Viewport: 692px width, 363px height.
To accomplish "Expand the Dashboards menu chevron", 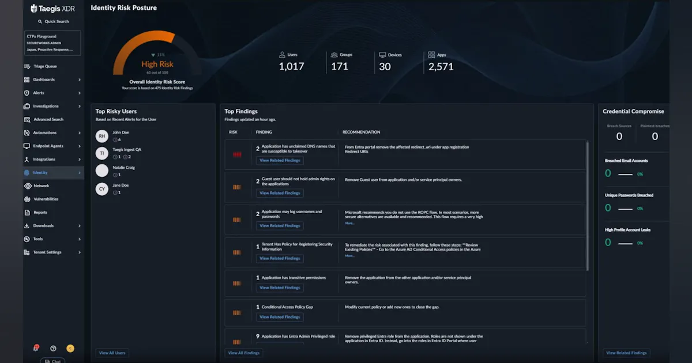I will pyautogui.click(x=80, y=80).
